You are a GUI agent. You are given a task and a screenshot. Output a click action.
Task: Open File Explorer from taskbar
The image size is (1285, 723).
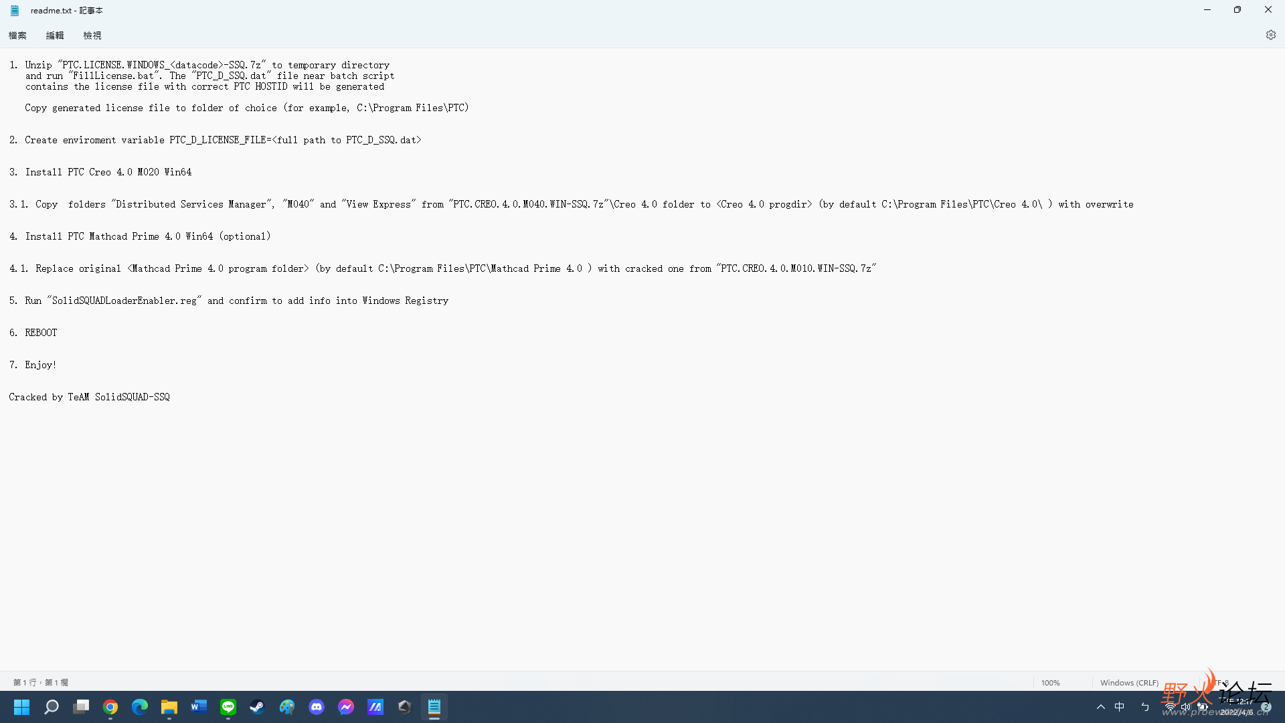[x=169, y=707]
